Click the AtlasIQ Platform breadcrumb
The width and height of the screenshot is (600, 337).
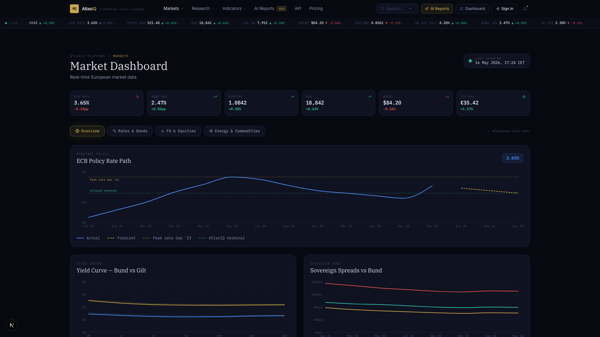[87, 56]
